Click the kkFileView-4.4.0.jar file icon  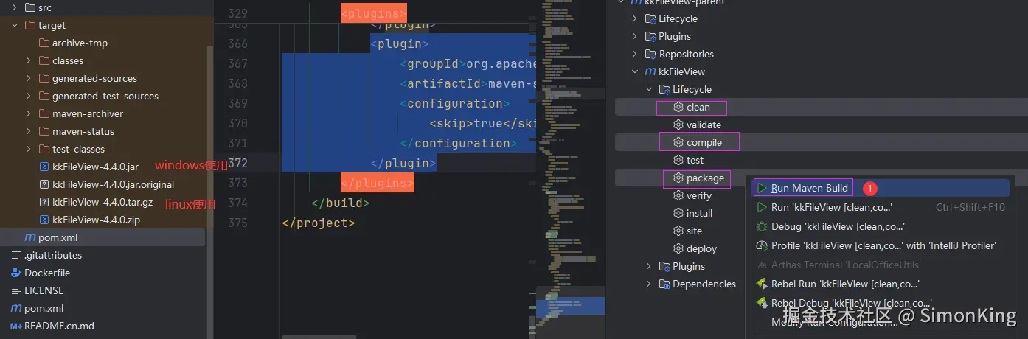(x=44, y=167)
